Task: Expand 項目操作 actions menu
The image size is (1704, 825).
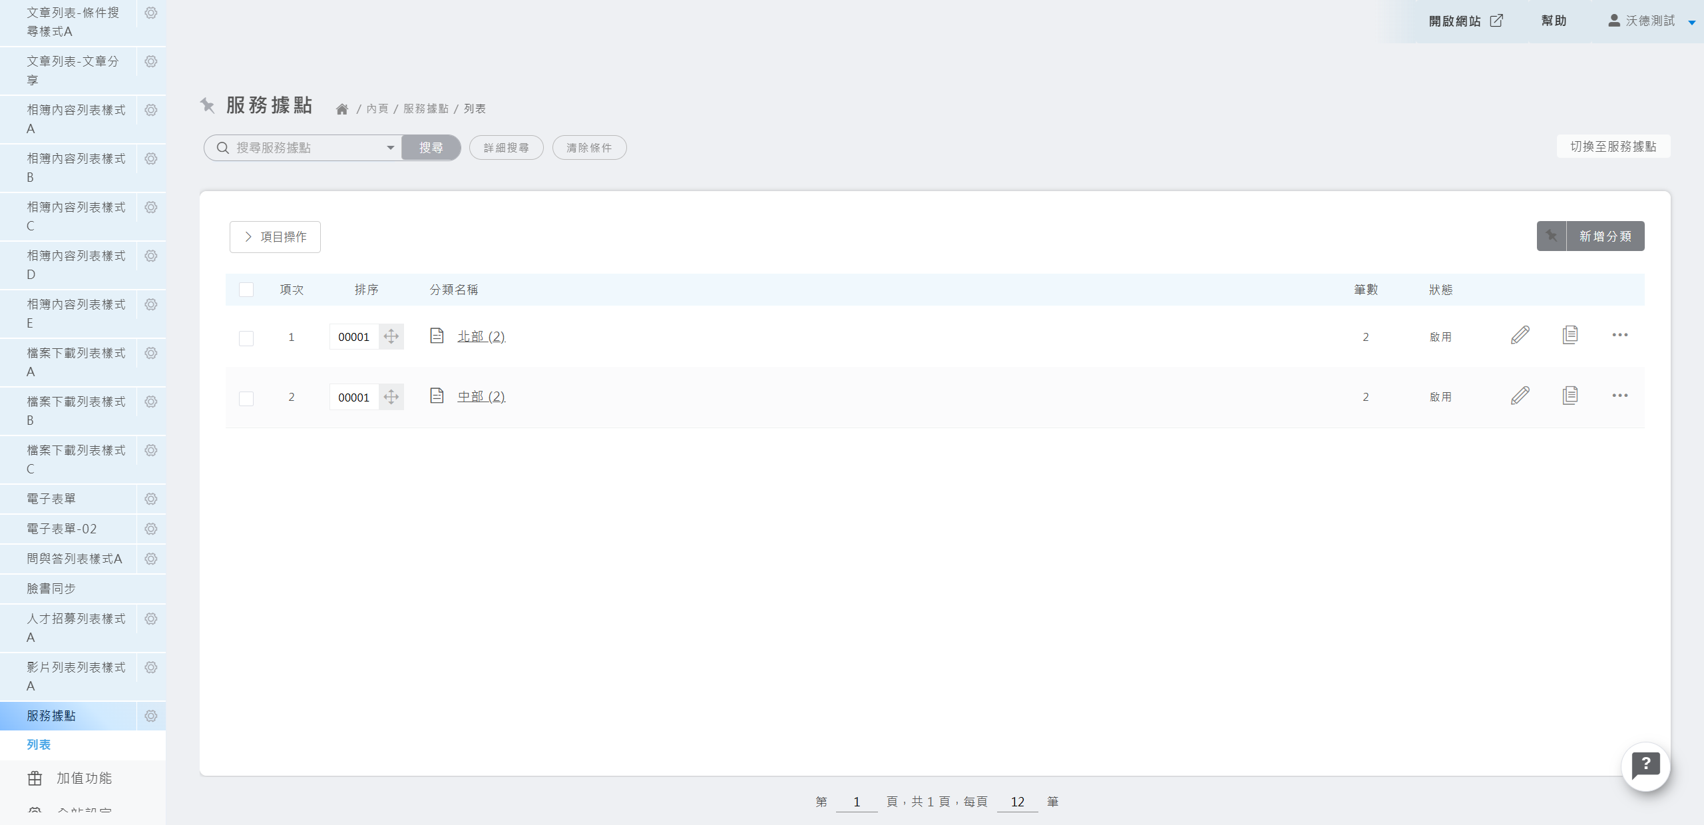Action: 275,237
